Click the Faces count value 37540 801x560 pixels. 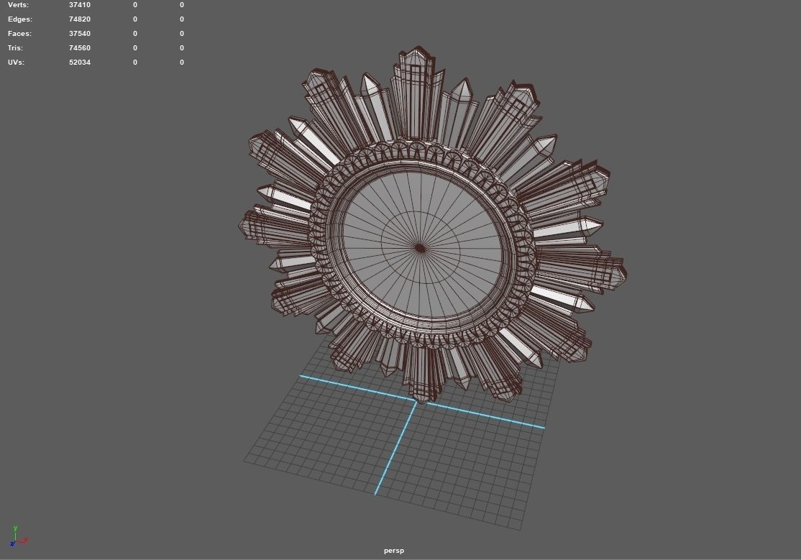[x=80, y=33]
